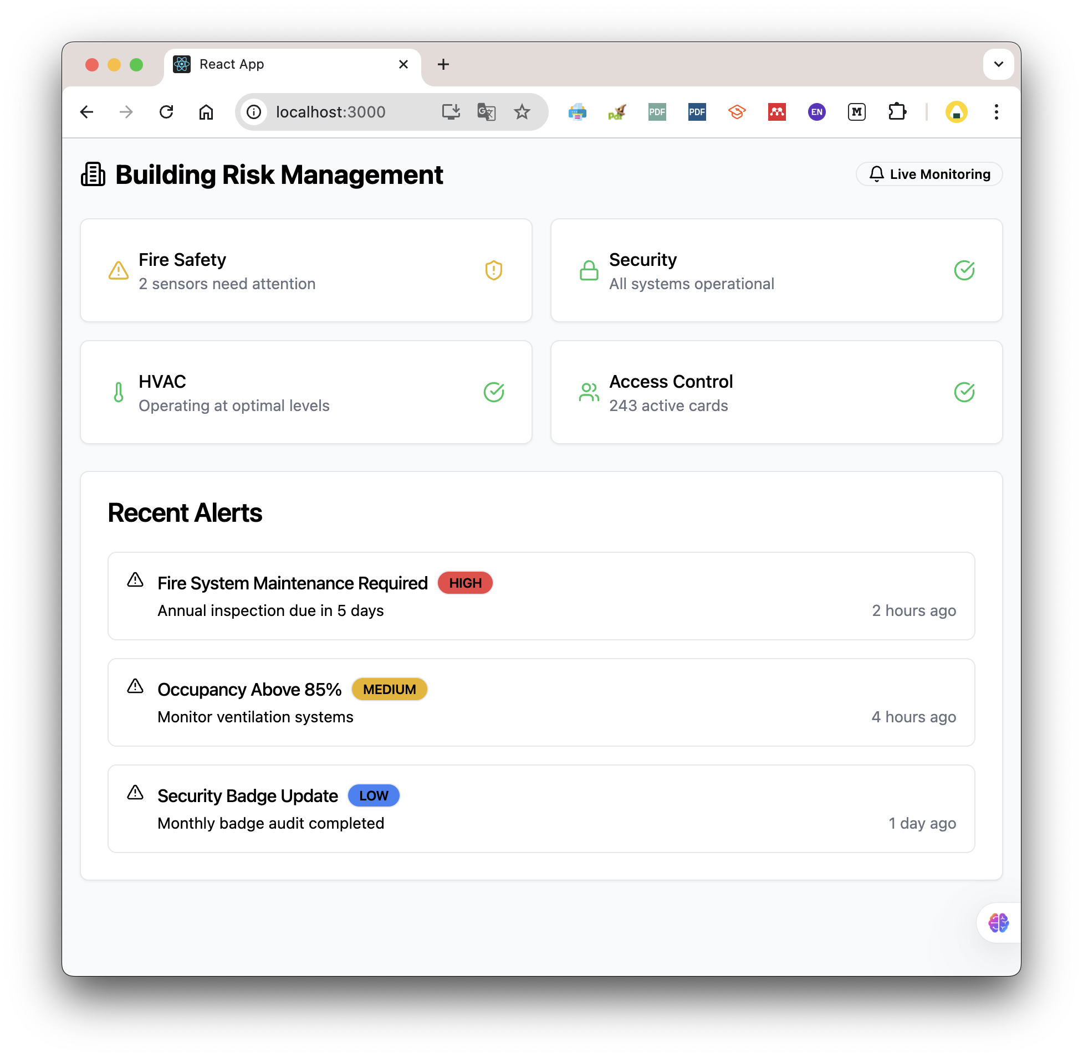
Task: Click the Fire Safety warning triangle icon
Action: click(119, 271)
